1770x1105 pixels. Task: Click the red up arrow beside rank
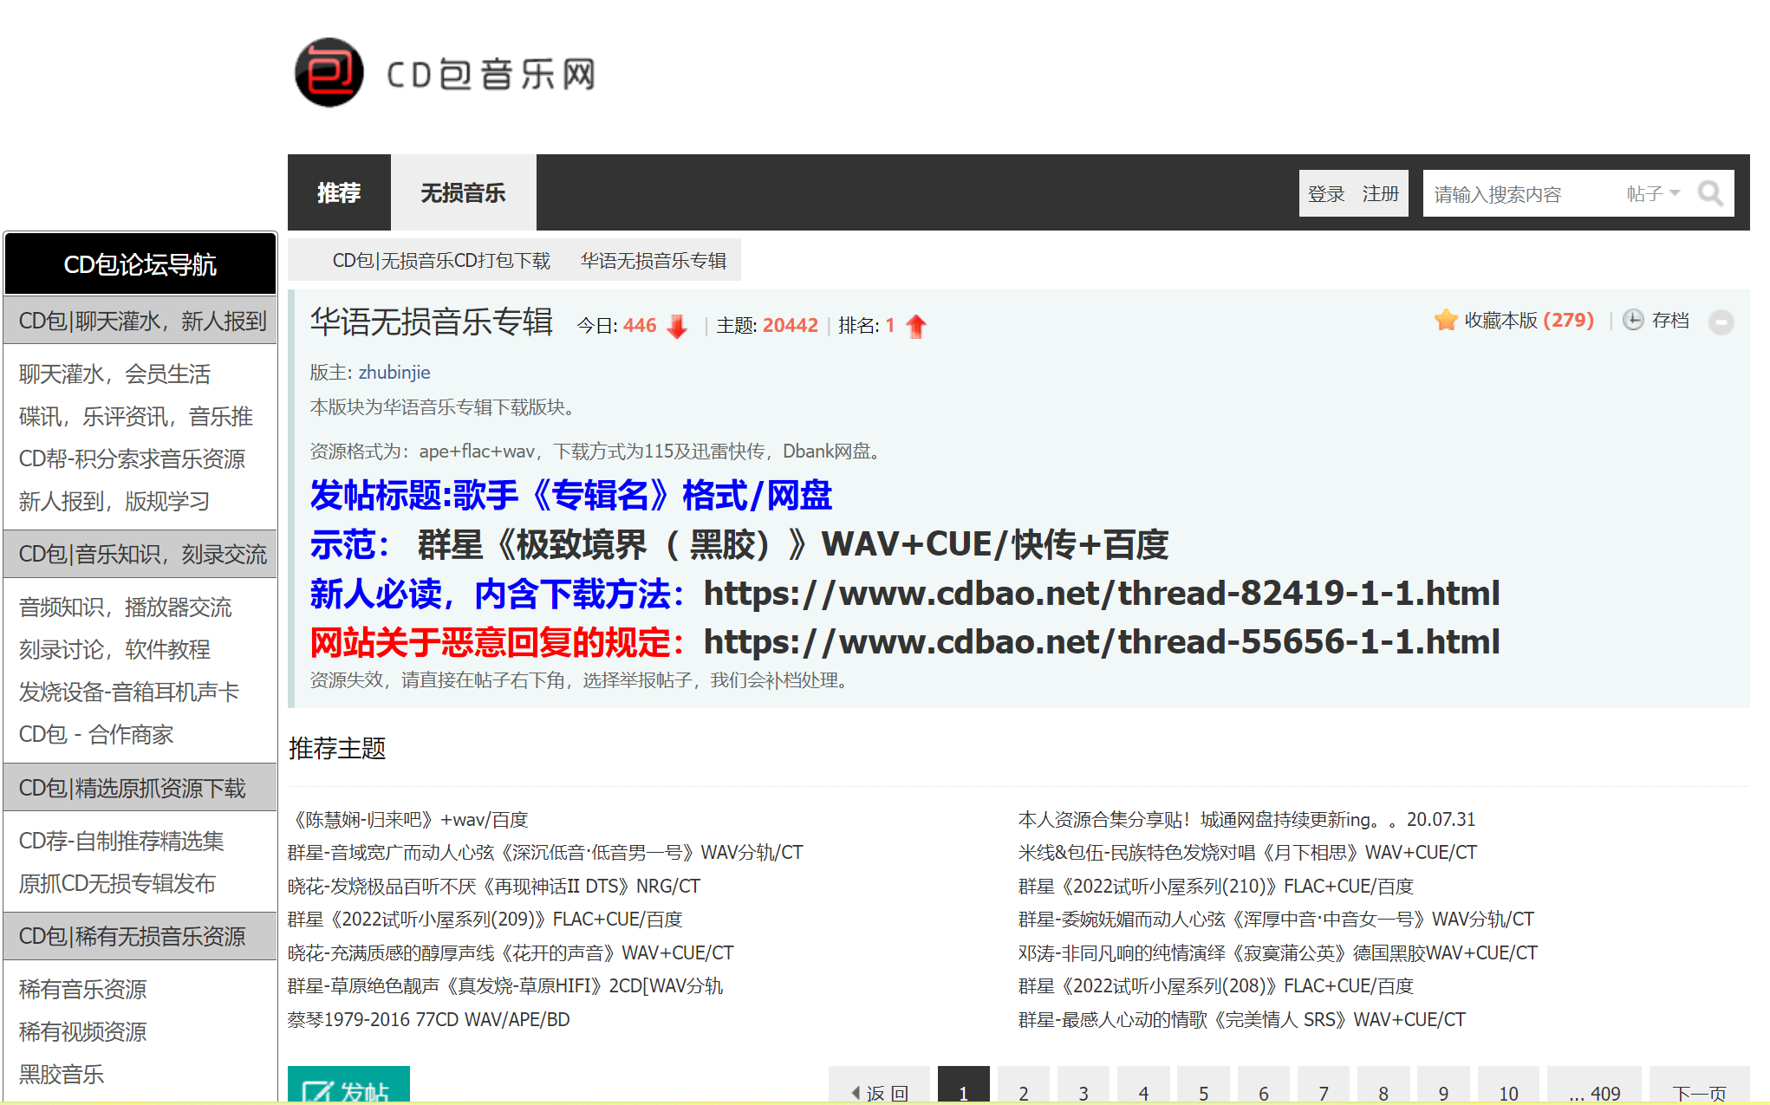coord(915,327)
